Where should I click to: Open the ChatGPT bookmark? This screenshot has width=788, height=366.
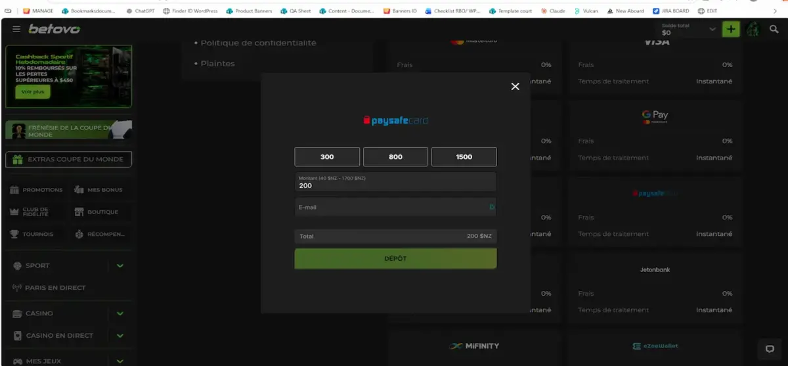click(141, 11)
